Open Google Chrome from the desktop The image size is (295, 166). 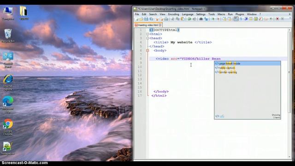[x=8, y=127]
